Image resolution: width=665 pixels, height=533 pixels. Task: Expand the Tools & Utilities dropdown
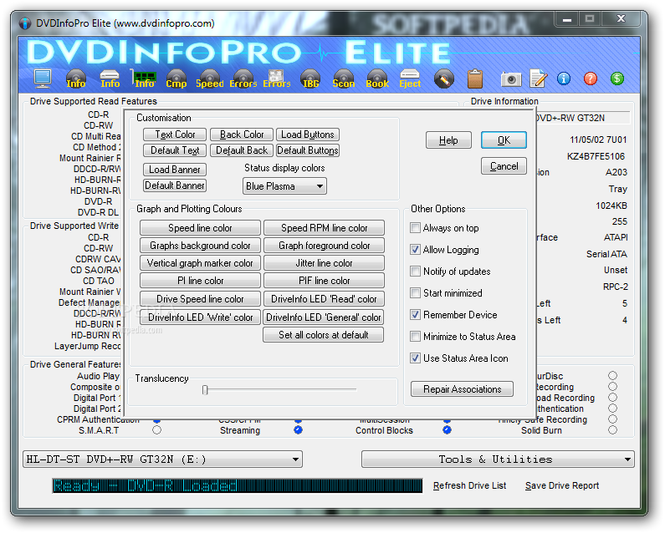coord(498,459)
